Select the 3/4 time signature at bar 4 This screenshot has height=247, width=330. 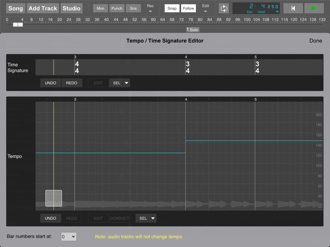(188, 68)
